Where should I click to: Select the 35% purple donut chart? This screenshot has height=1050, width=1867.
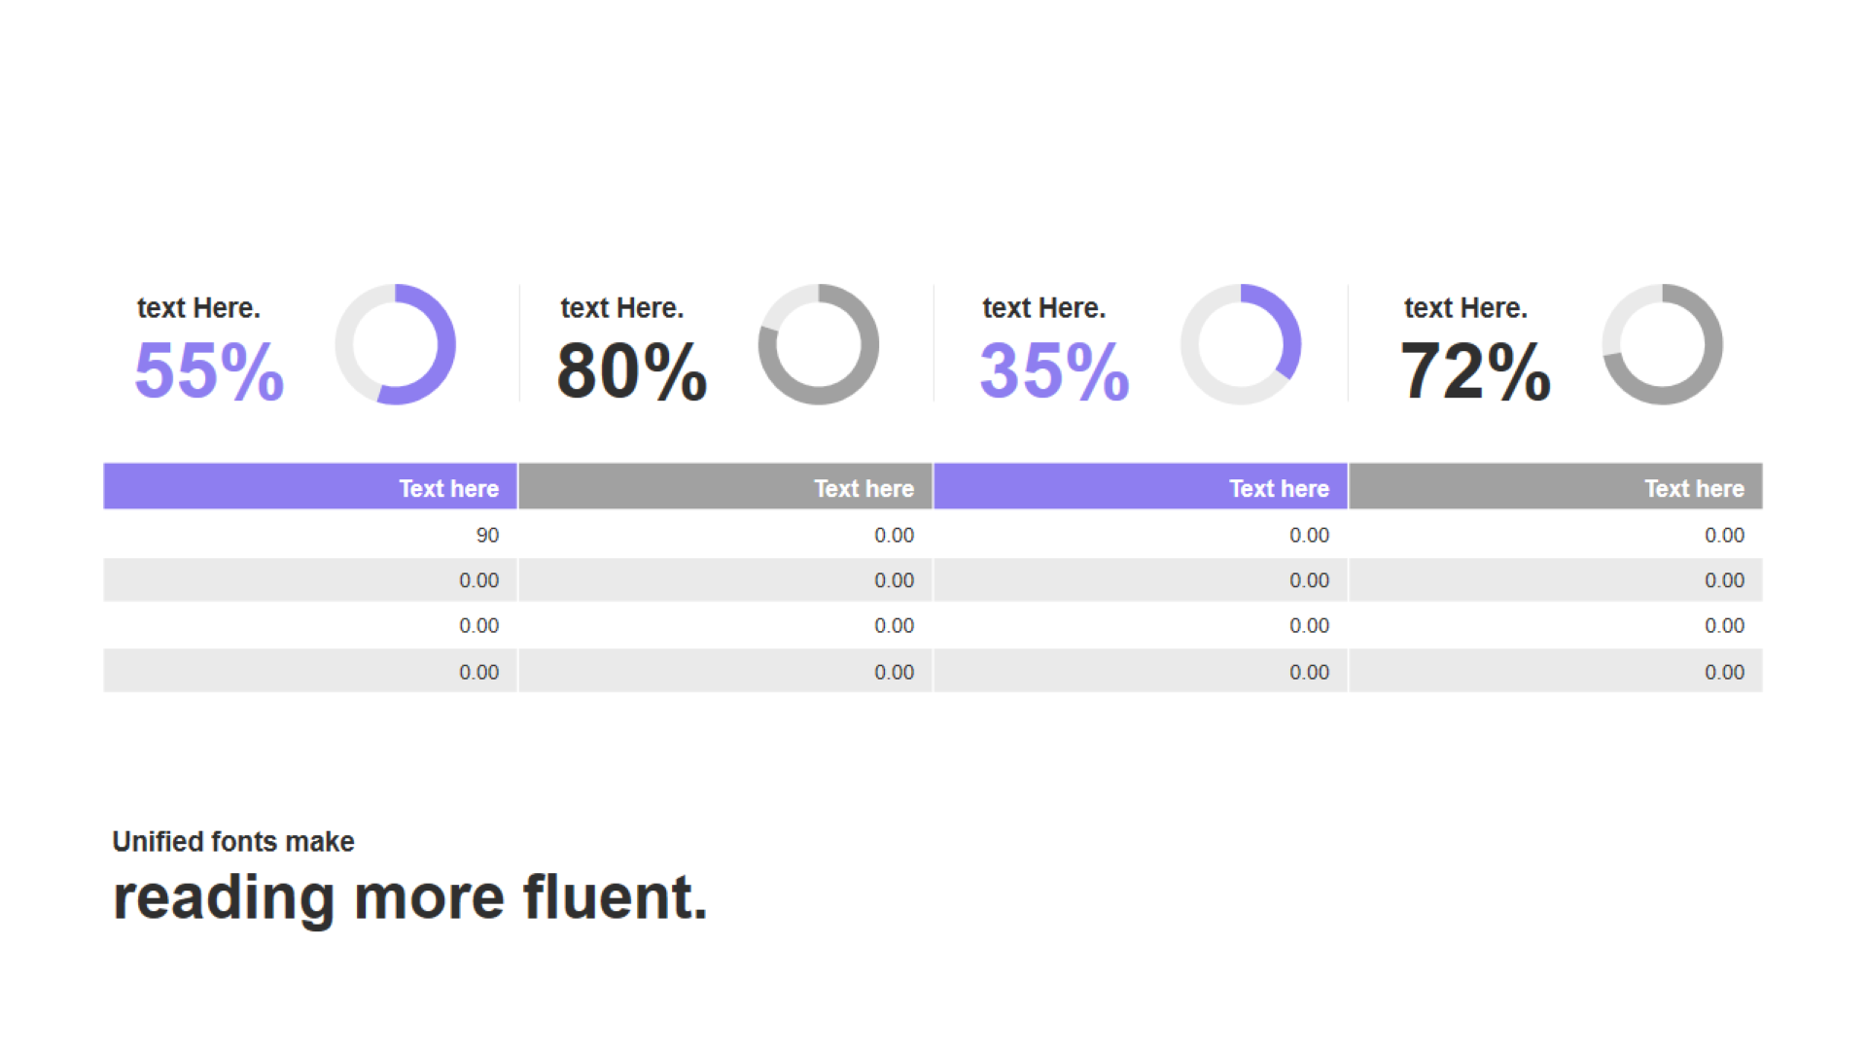coord(1241,344)
